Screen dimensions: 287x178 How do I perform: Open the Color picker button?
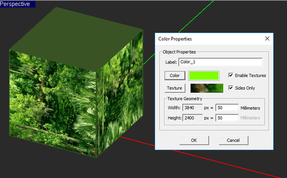[175, 76]
